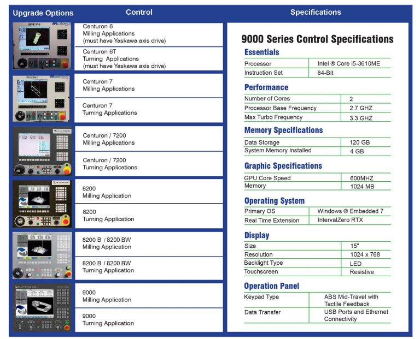420x339 pixels.
Task: Click the Display section heading
Action: coord(256,235)
